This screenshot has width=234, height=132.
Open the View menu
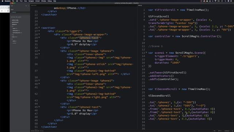(x=26, y=1)
